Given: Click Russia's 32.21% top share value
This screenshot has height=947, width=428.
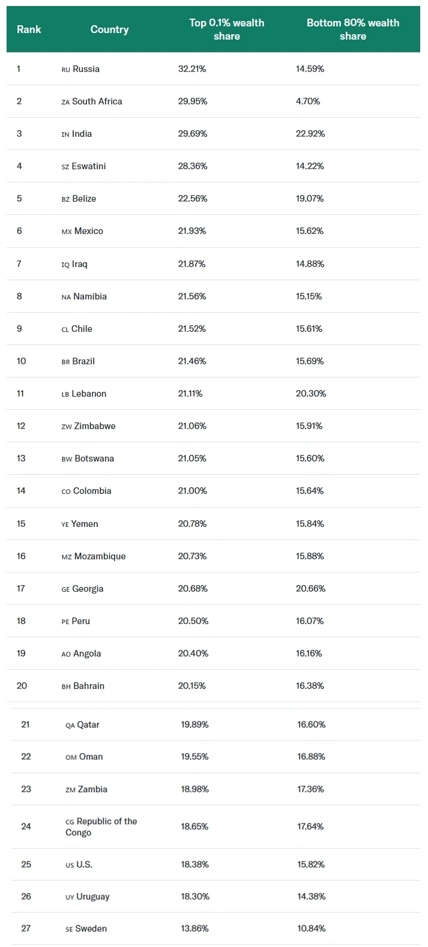Looking at the screenshot, I should 192,69.
